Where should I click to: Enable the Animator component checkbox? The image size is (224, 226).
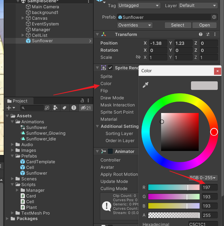click(110, 152)
